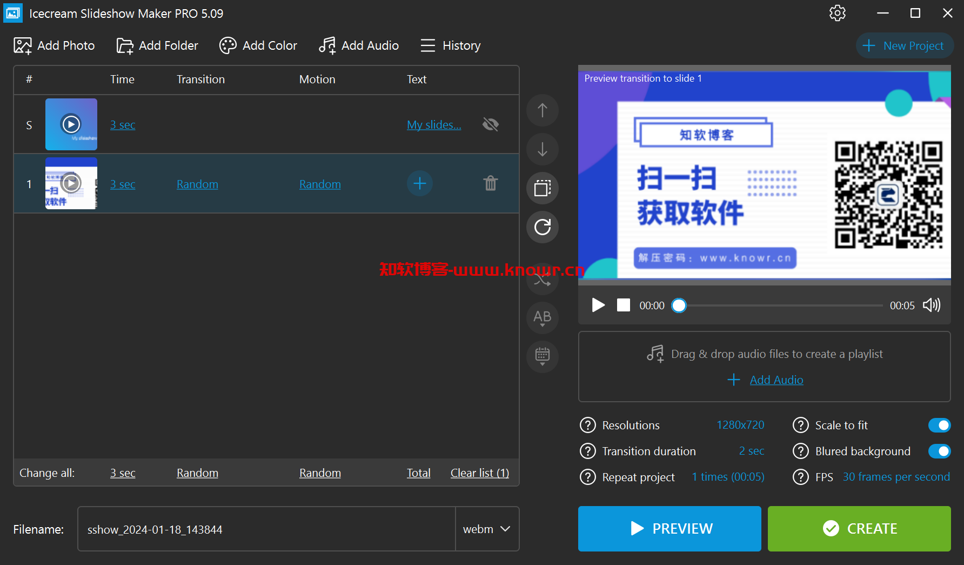Open the AB sort-by-name dropdown icon
964x565 pixels.
(543, 318)
